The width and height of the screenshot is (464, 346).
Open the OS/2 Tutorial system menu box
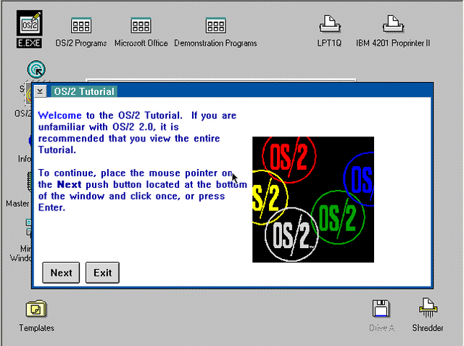pos(41,91)
